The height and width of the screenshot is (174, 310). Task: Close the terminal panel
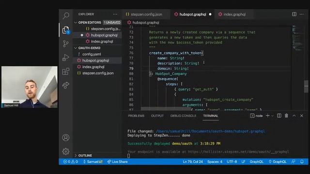pyautogui.click(x=301, y=116)
